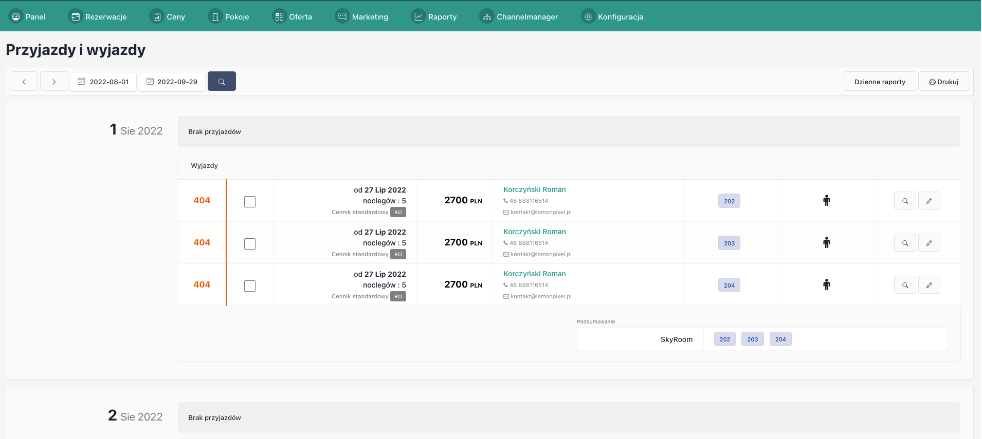Go to previous date range with left chevron
Screen dimensions: 982x439
pyautogui.click(x=24, y=82)
